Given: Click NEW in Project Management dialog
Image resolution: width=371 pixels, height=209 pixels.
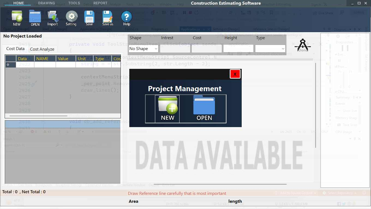Looking at the screenshot, I should pos(167,109).
